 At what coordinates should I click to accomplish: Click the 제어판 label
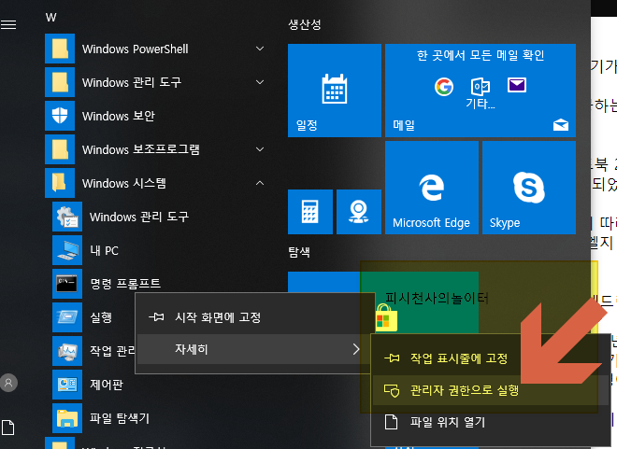[107, 385]
